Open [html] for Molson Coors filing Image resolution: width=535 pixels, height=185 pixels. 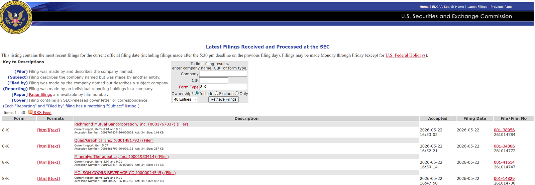coord(43,179)
